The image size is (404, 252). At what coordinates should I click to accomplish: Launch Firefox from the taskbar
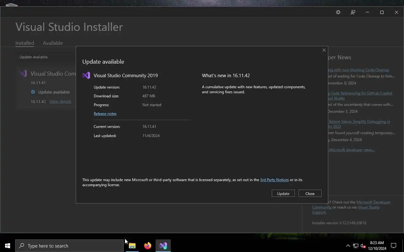click(148, 246)
